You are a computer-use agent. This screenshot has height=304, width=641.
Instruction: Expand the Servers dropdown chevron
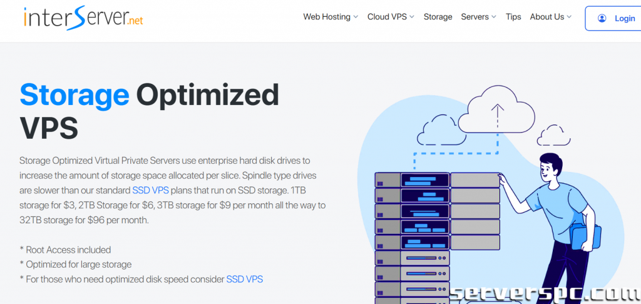(x=494, y=18)
